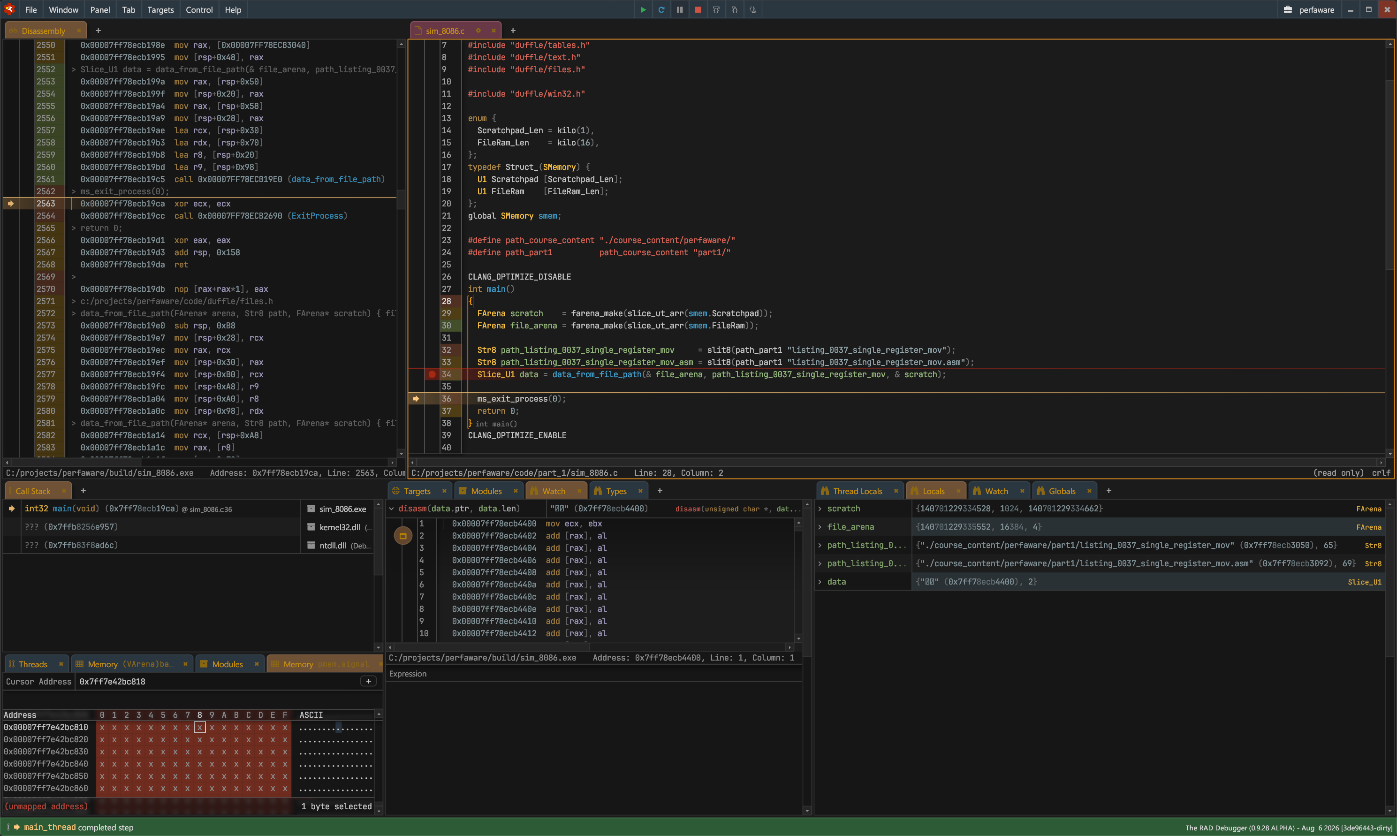Open the Help menu

coord(233,9)
